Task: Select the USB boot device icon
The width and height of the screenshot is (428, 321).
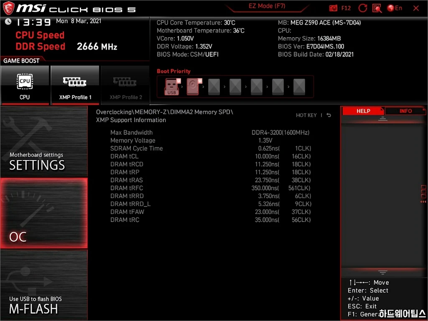Action: 172,87
